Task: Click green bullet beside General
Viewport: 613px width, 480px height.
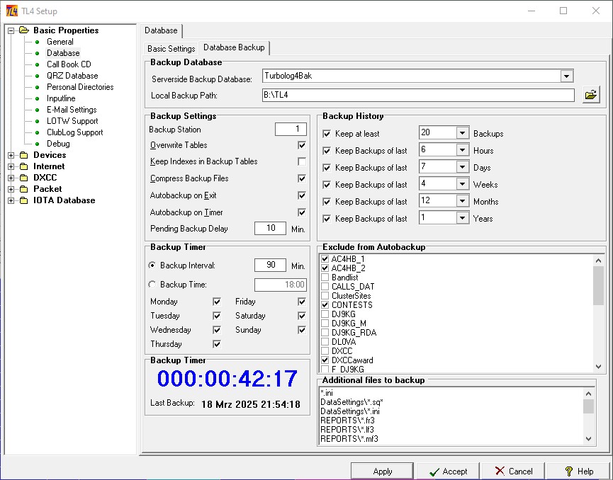Action: pyautogui.click(x=37, y=42)
